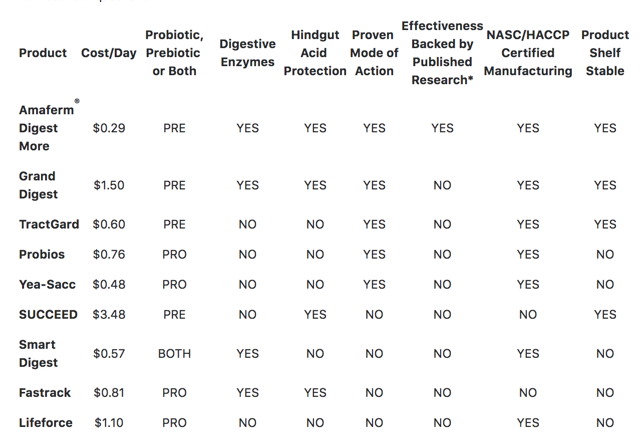Click the Product column header
644x440 pixels.
point(43,53)
